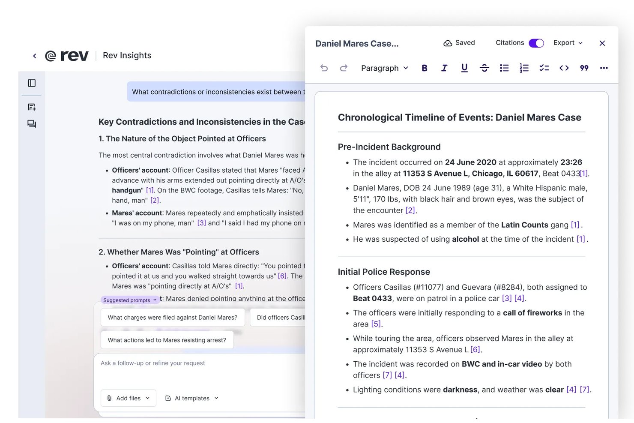The height and width of the screenshot is (423, 634).
Task: Redo the last edit in document editor
Action: (x=344, y=68)
